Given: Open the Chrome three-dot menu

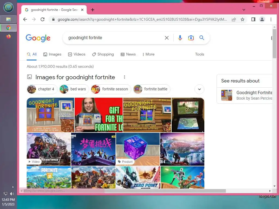Looking at the screenshot, I should click(271, 19).
